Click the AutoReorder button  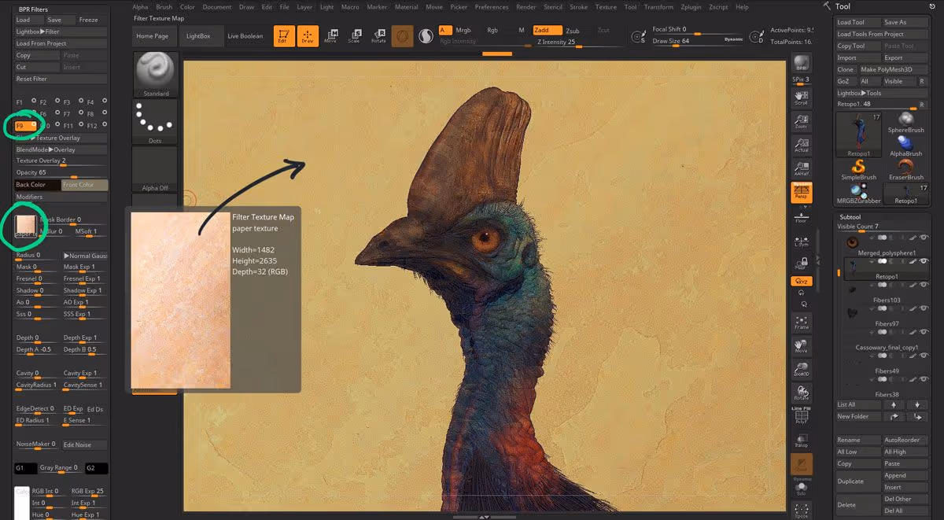905,440
